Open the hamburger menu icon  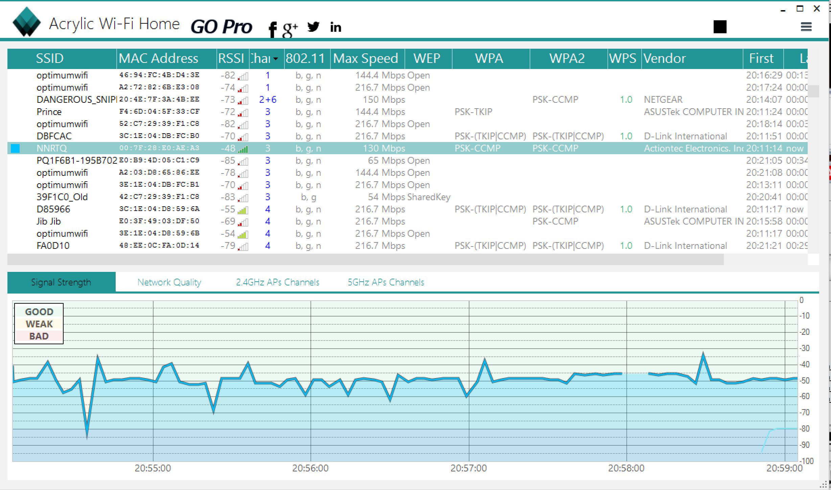point(806,27)
